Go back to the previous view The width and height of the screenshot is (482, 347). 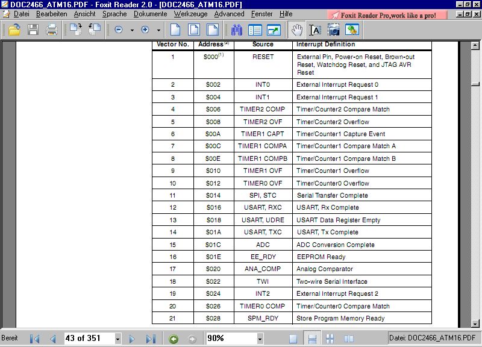174,339
